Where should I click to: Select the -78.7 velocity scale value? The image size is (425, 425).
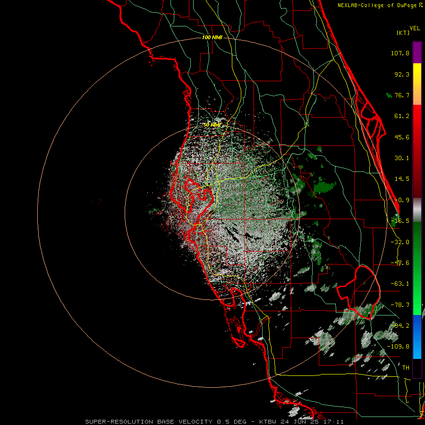coord(400,305)
